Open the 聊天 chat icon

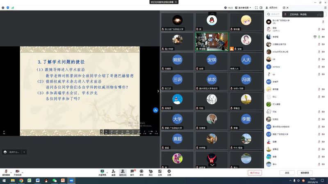click(132, 171)
